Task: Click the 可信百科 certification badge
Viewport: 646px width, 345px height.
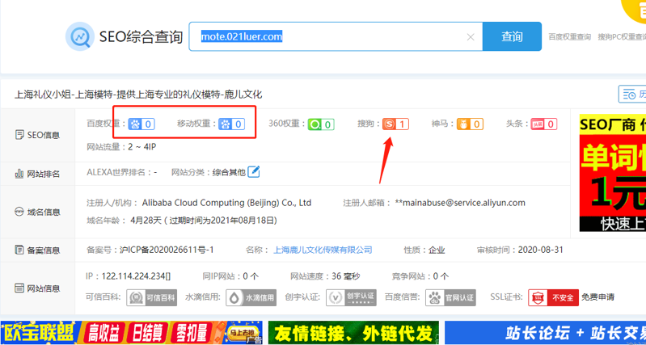Action: click(x=152, y=297)
